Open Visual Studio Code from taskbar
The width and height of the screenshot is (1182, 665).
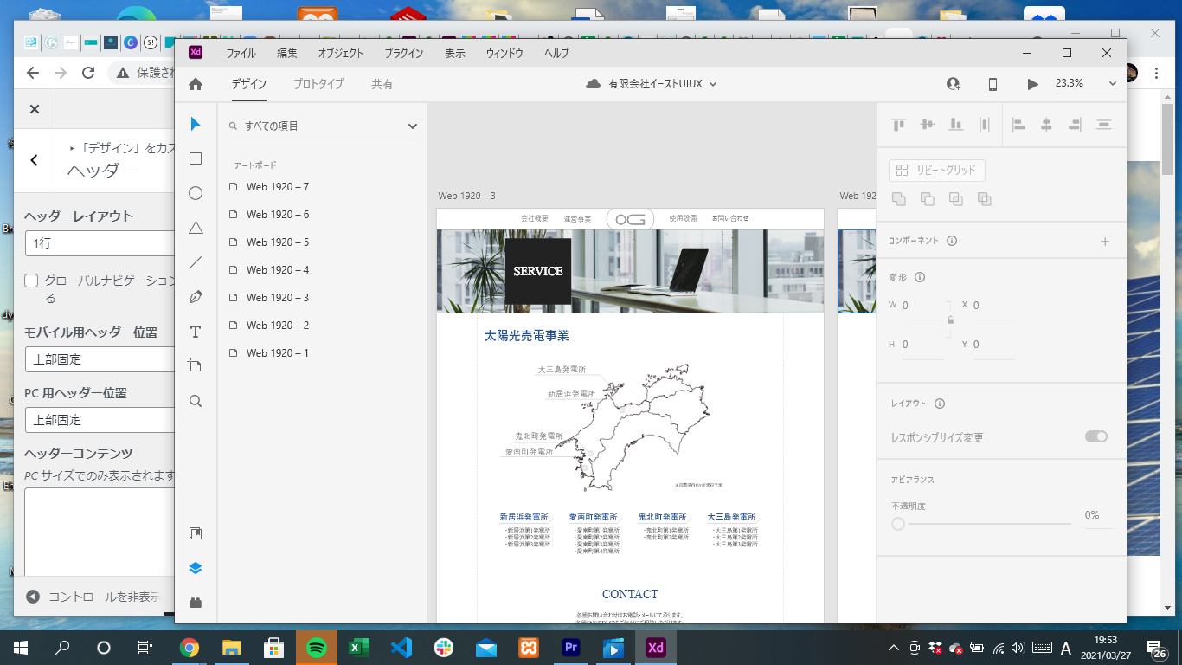(x=401, y=648)
